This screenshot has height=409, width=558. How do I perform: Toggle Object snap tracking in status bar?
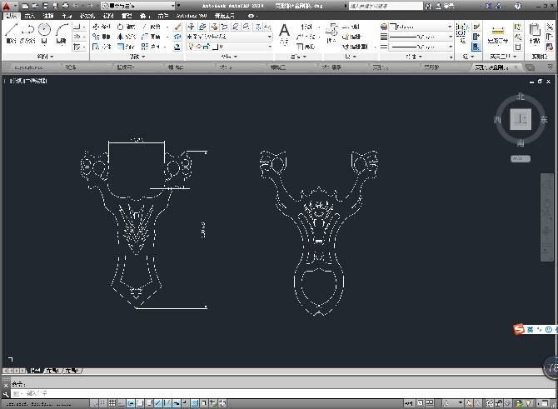click(158, 403)
